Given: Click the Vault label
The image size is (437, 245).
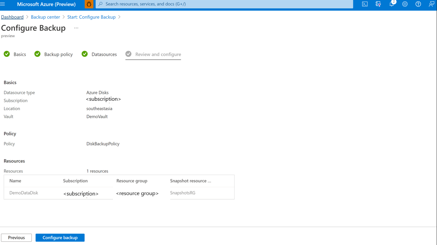Looking at the screenshot, I should click(8, 117).
